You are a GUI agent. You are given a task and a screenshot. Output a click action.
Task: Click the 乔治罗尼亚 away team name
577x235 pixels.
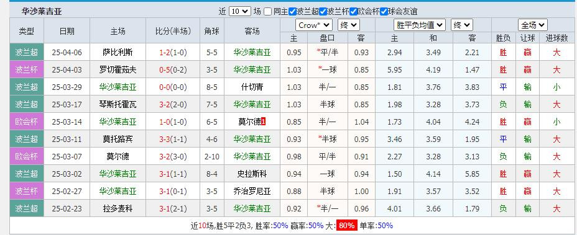tap(252, 192)
